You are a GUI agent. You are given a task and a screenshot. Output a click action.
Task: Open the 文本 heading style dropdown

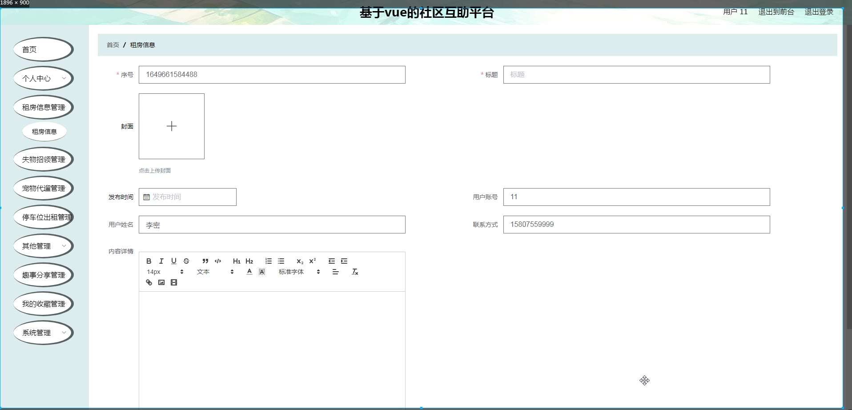click(x=215, y=272)
